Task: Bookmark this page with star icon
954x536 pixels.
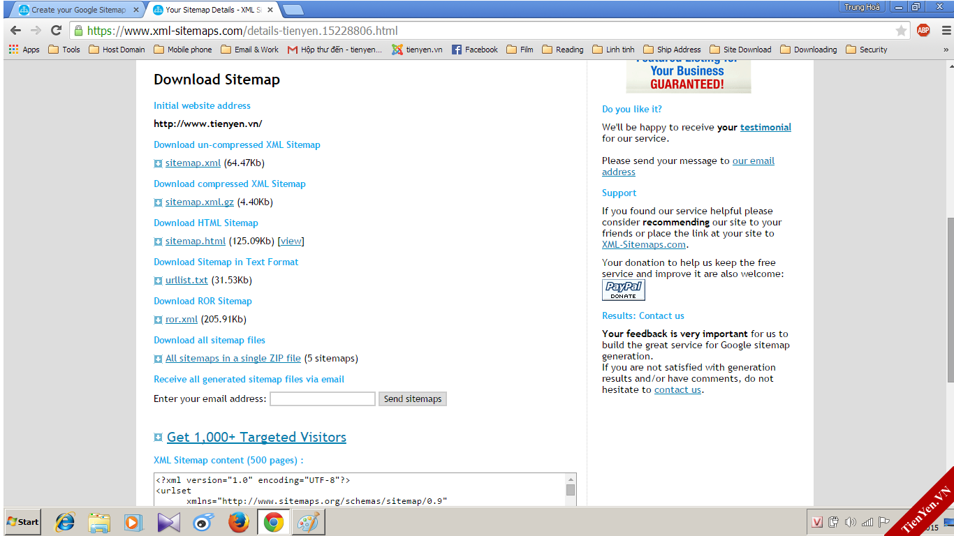Action: (x=901, y=31)
